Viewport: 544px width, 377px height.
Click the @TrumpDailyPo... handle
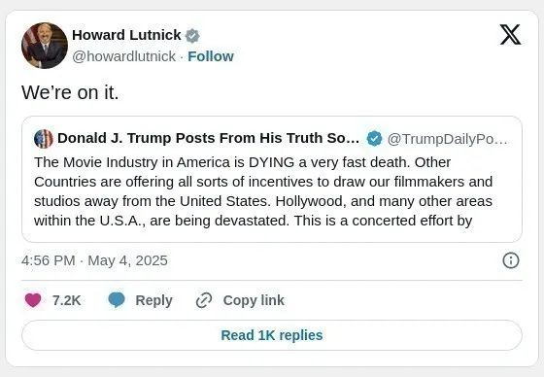click(448, 139)
